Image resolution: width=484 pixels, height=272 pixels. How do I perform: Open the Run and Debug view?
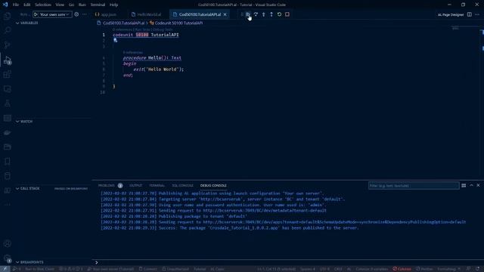8,60
